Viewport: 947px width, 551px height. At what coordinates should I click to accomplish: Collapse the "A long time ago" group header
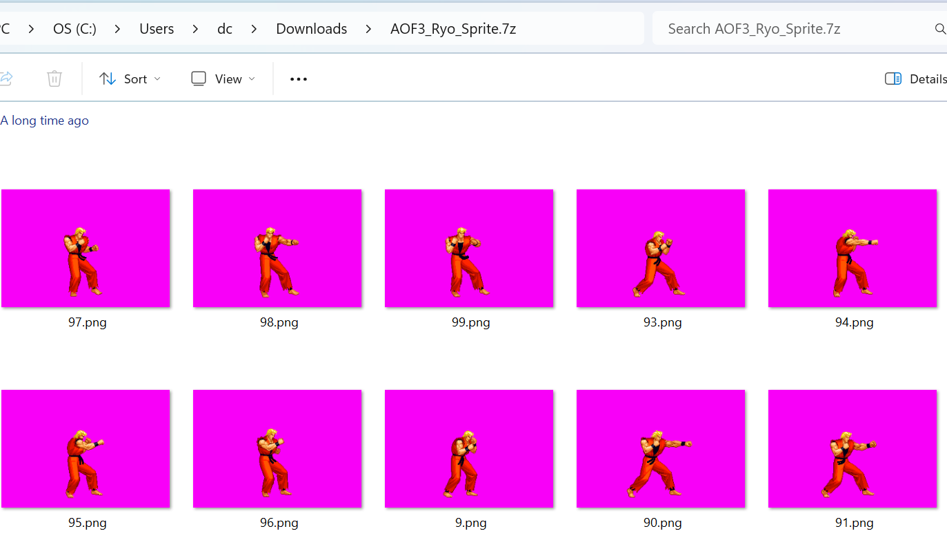(45, 121)
